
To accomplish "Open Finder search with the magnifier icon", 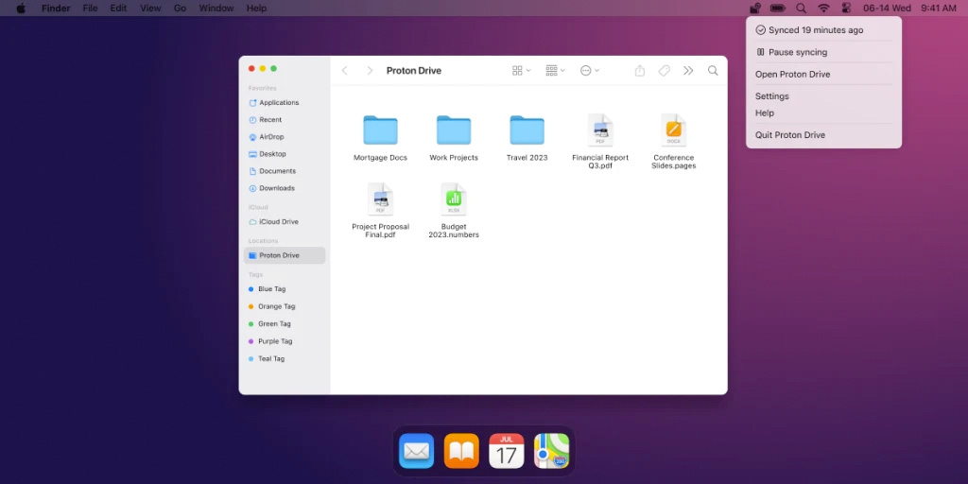I will (713, 71).
